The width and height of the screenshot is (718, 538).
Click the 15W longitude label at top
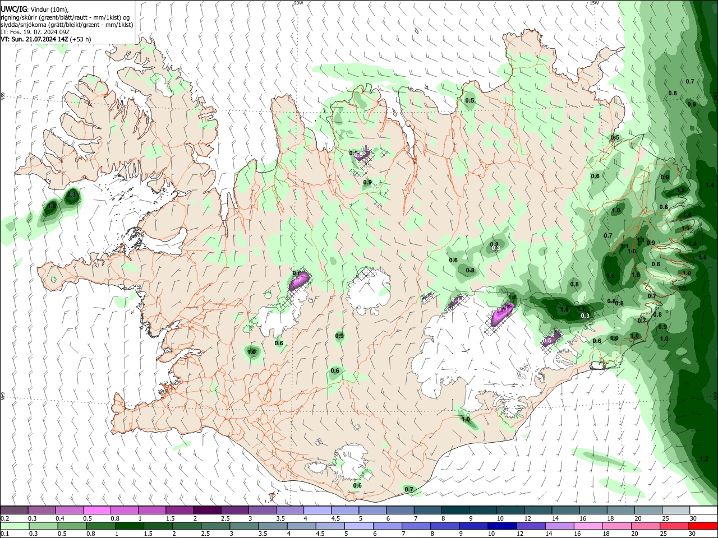(594, 3)
